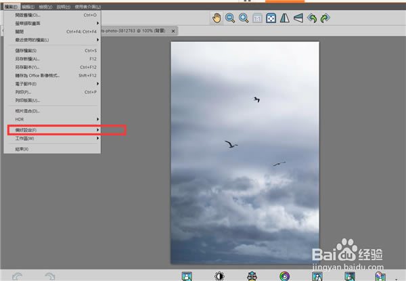Image resolution: width=406 pixels, height=281 pixels.
Task: Click the photo sharpen icon beside color wheel
Action: point(317,276)
